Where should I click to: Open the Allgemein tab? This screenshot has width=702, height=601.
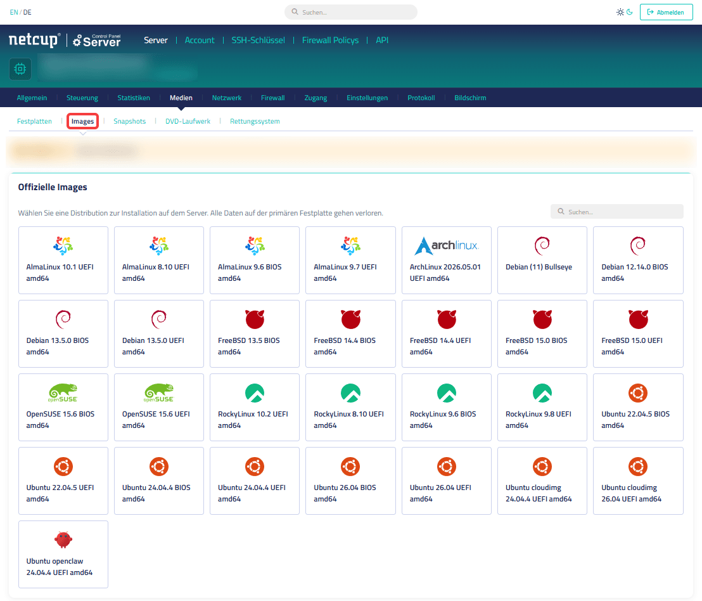coord(32,98)
